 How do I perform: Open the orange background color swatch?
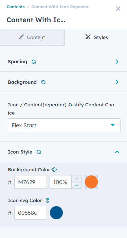pyautogui.click(x=91, y=182)
